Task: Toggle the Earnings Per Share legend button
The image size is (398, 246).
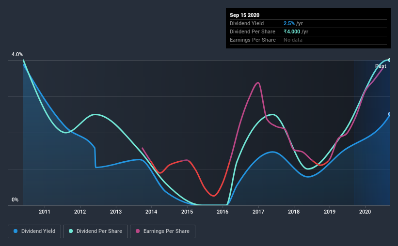Action: point(162,231)
